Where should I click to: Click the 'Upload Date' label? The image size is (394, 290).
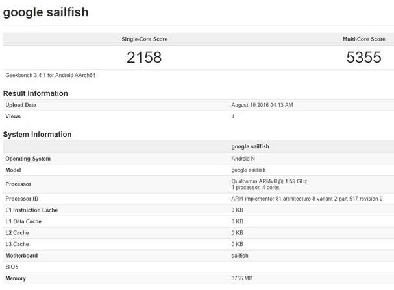21,105
